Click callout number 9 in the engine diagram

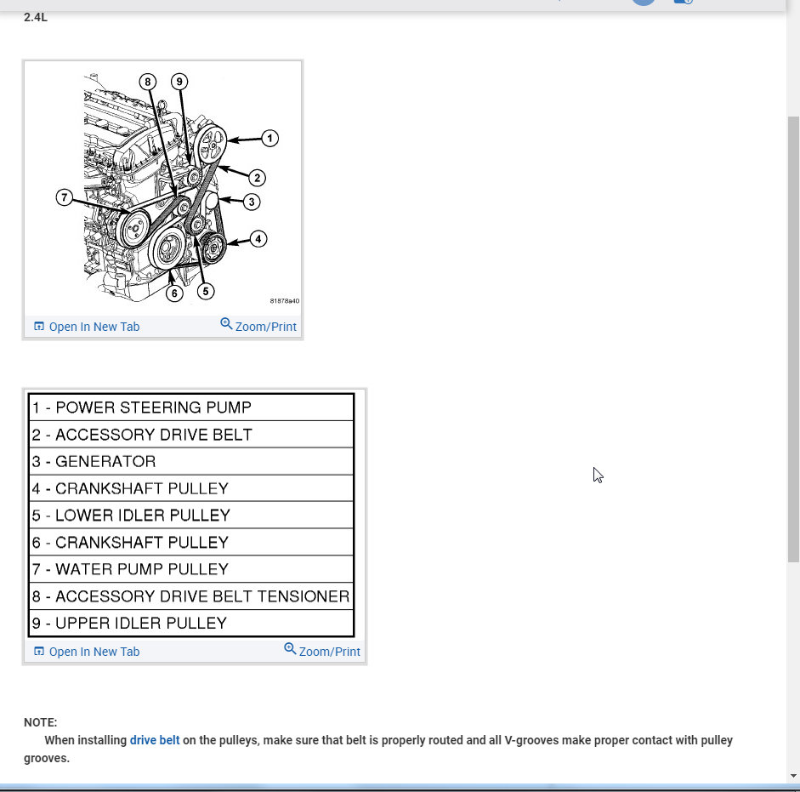179,82
